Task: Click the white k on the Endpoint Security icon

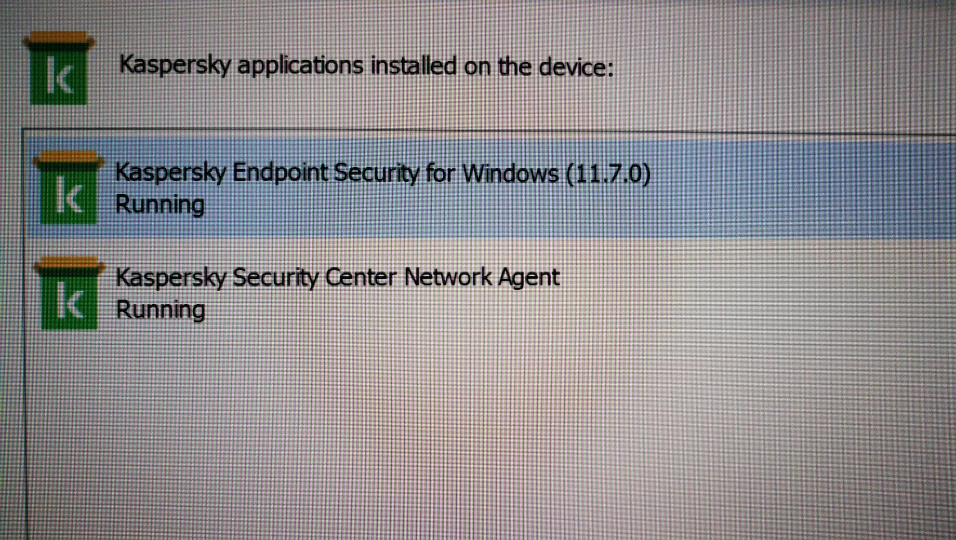Action: (68, 195)
